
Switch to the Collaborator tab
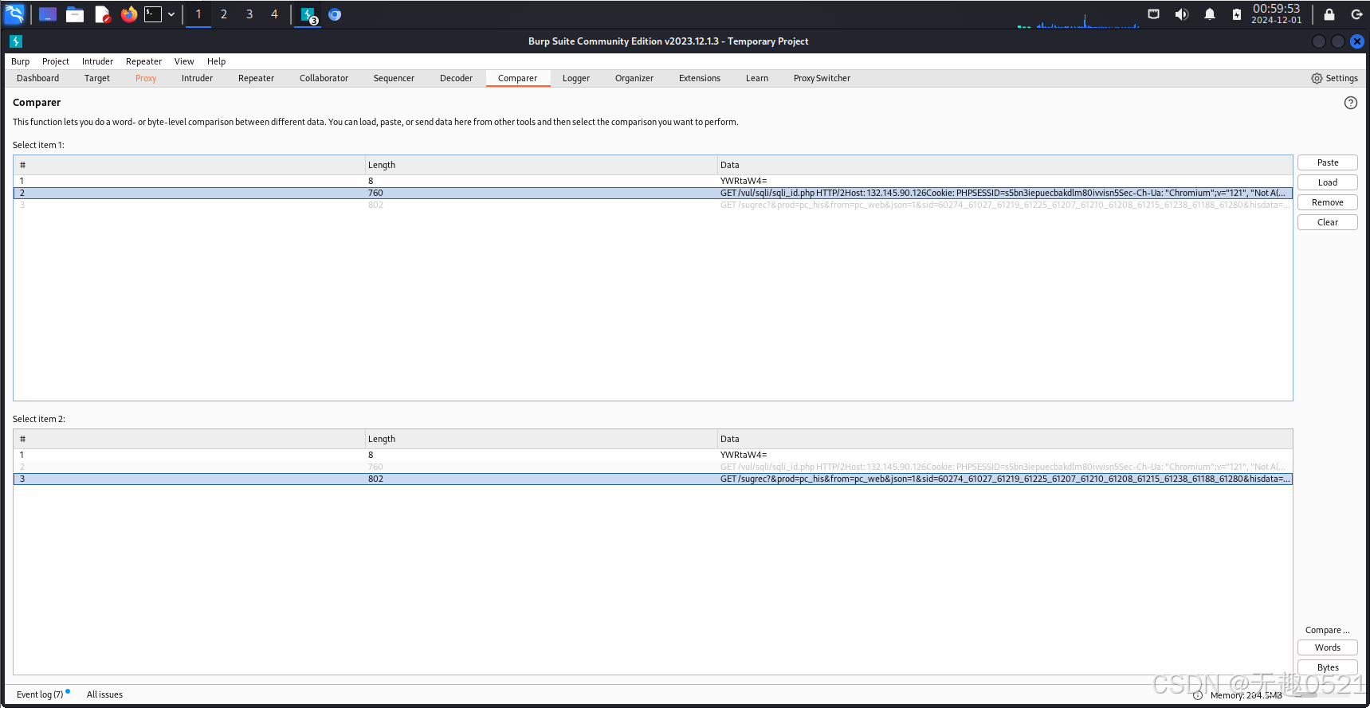pyautogui.click(x=324, y=78)
